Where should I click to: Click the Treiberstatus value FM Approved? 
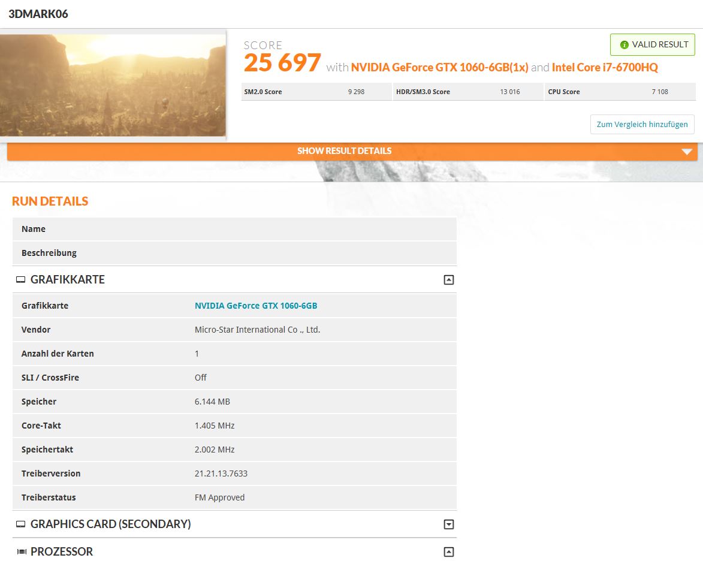(x=220, y=497)
